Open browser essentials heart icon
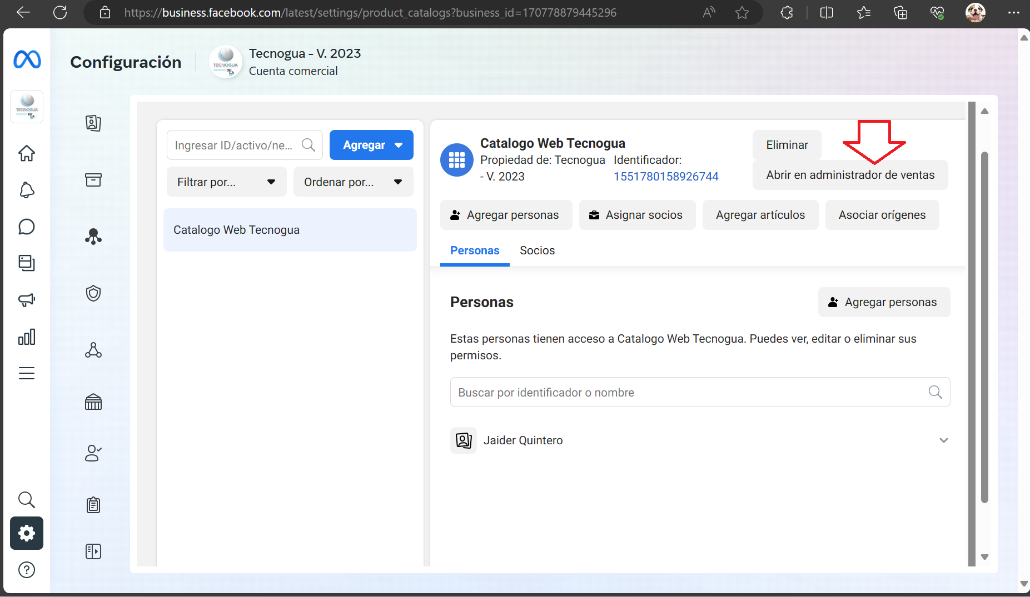1030x597 pixels. click(x=937, y=12)
